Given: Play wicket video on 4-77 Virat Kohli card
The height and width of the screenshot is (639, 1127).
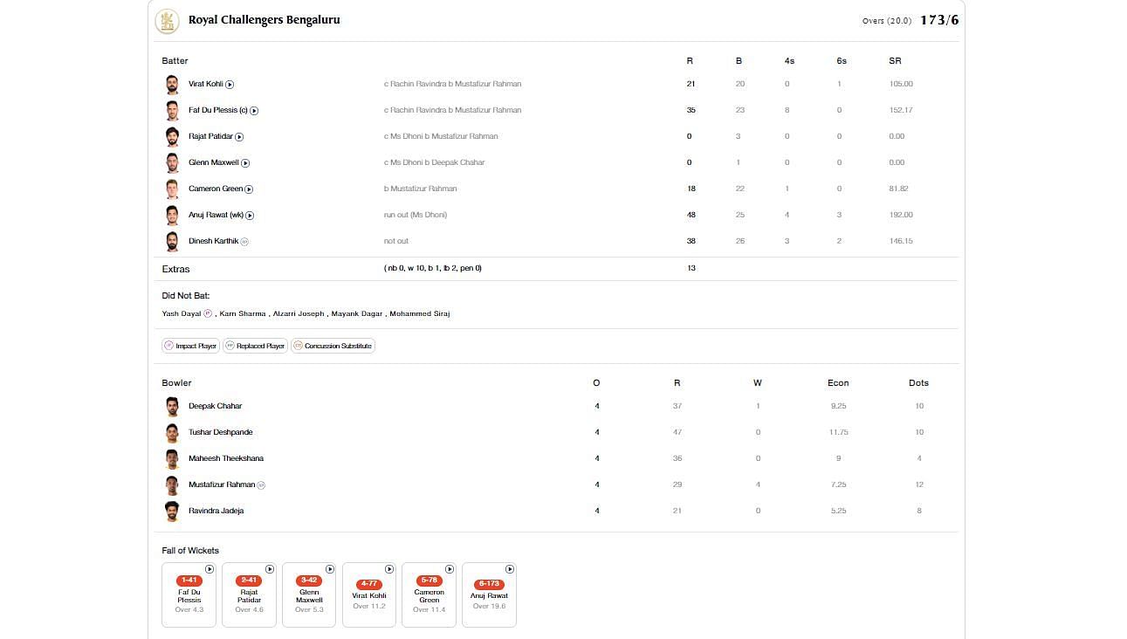Looking at the screenshot, I should [x=389, y=569].
